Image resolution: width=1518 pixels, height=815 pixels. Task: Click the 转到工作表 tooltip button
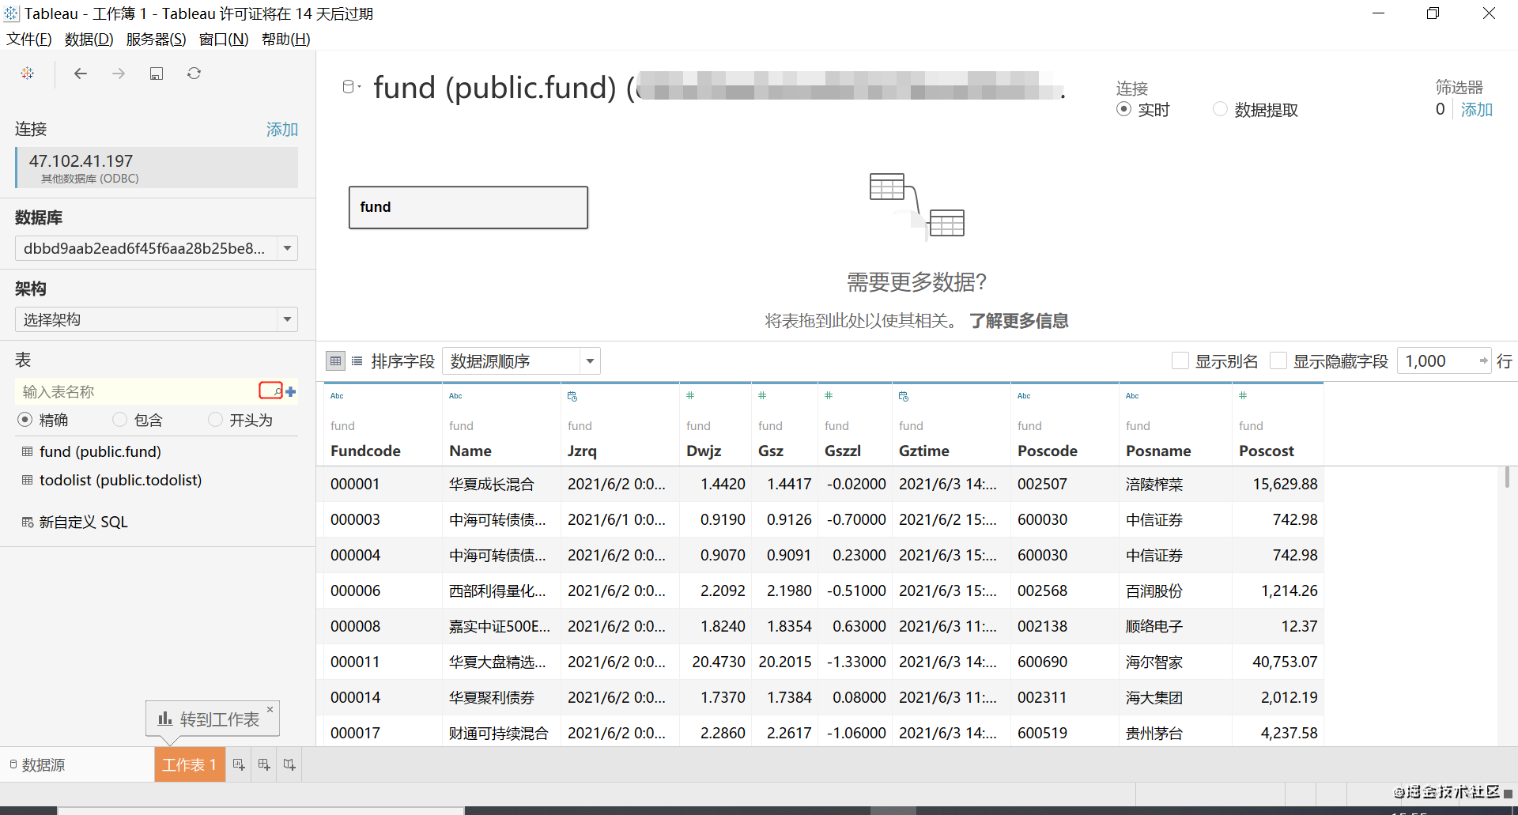pyautogui.click(x=209, y=719)
